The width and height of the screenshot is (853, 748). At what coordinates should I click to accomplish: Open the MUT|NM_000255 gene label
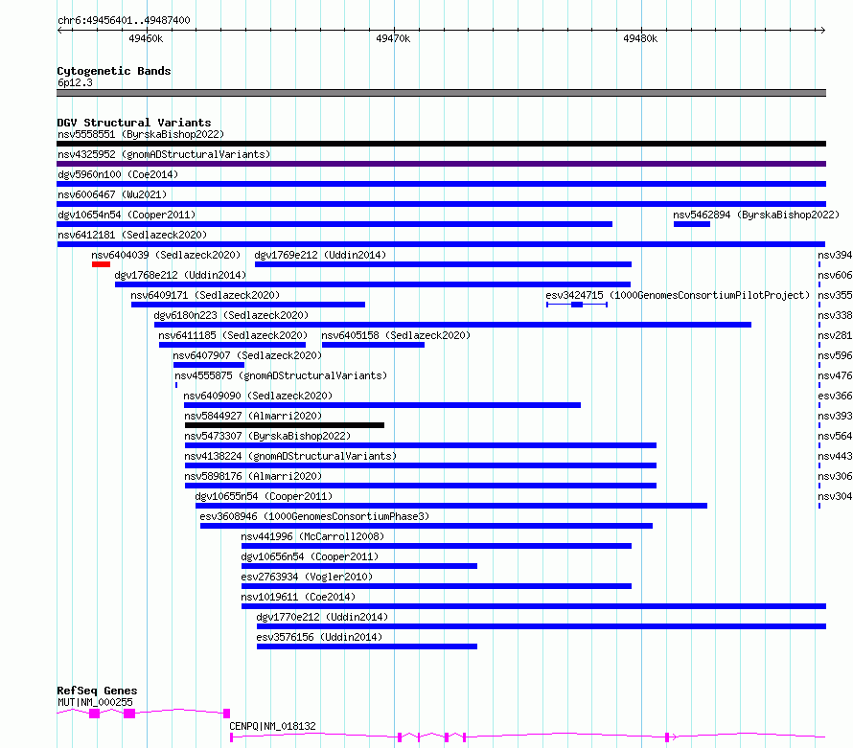point(95,702)
